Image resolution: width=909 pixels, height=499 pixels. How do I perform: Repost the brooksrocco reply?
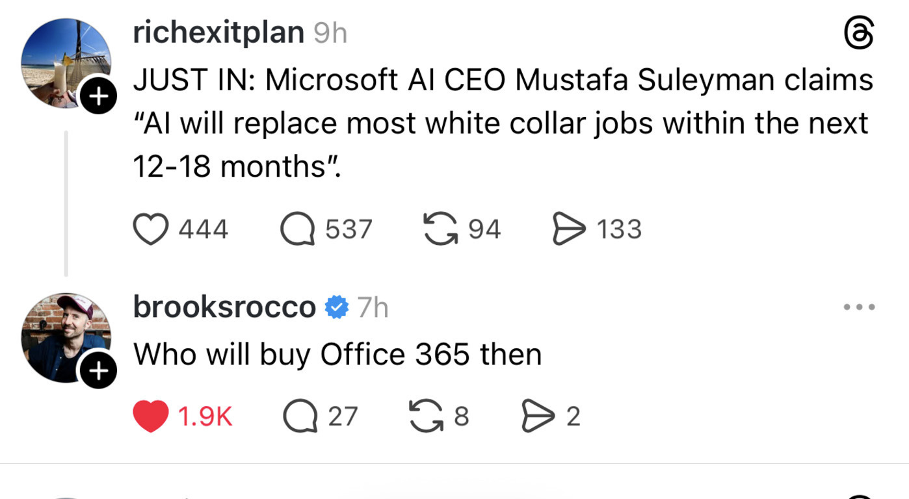tap(425, 416)
